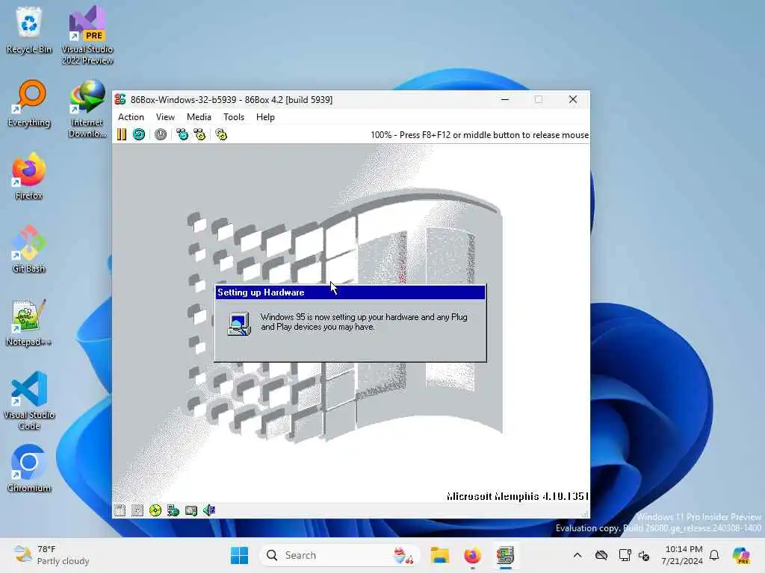
Task: Click the teal hard reset icon
Action: click(x=139, y=134)
